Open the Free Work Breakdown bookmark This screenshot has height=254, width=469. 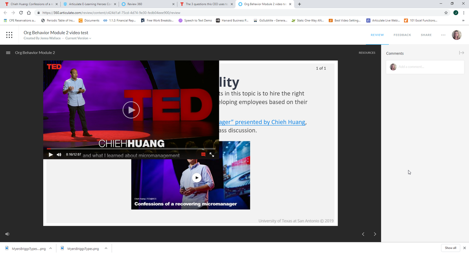click(x=157, y=20)
